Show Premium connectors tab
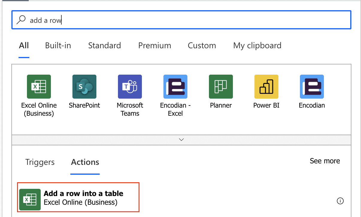The height and width of the screenshot is (217, 361). 154,46
